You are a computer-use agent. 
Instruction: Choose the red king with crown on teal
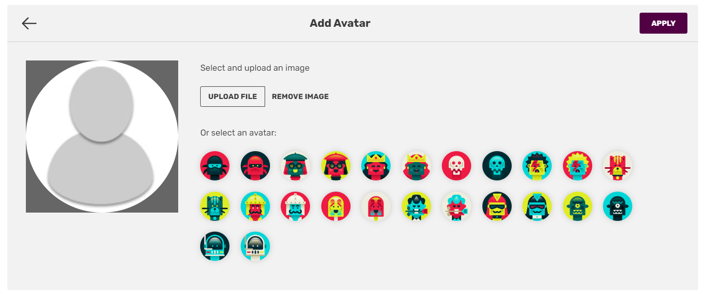(376, 166)
